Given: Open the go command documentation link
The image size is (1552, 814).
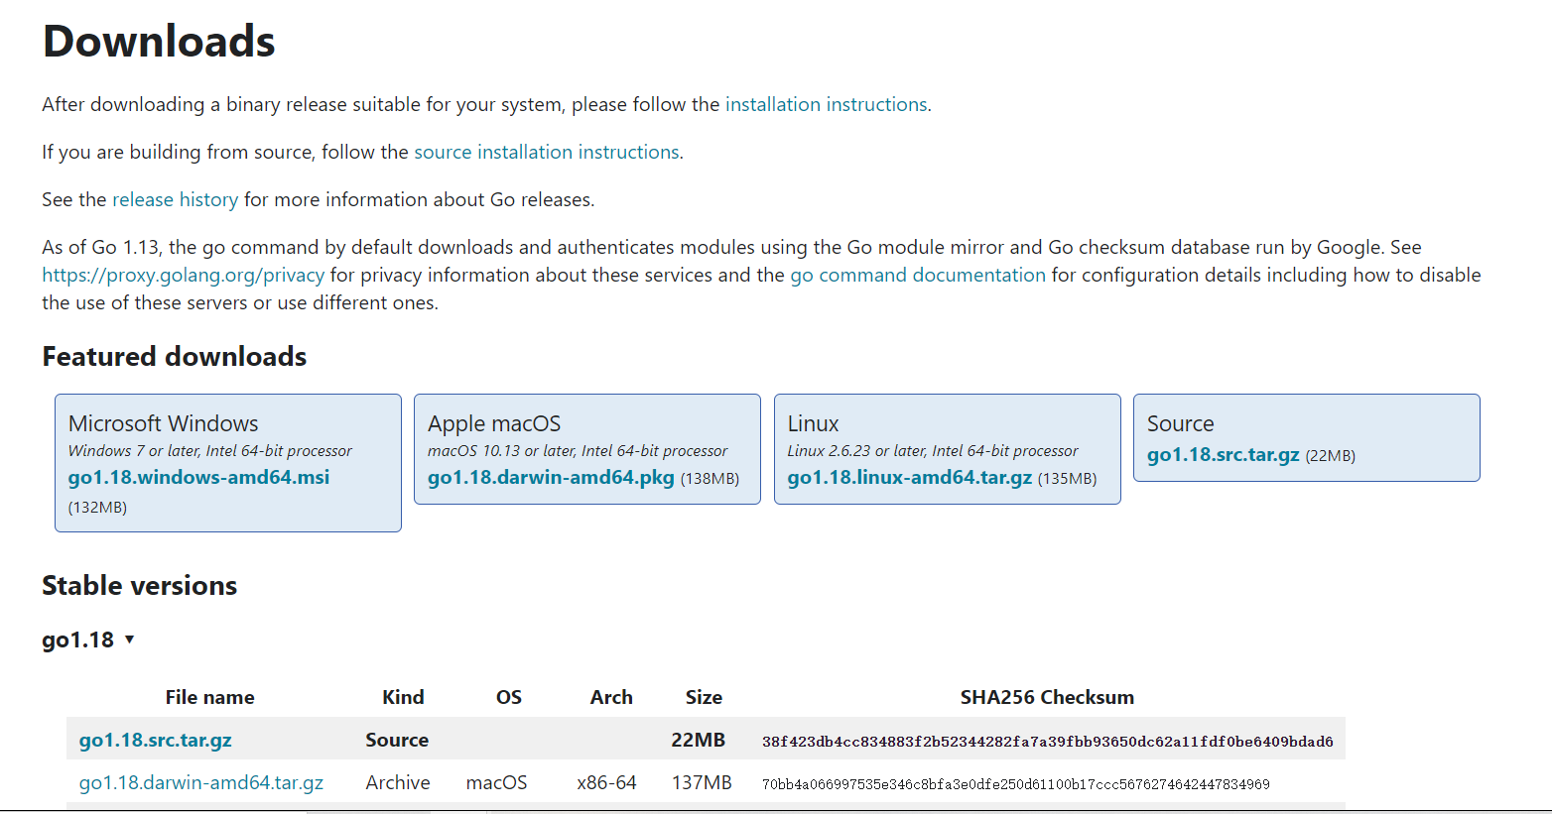Looking at the screenshot, I should (x=917, y=276).
